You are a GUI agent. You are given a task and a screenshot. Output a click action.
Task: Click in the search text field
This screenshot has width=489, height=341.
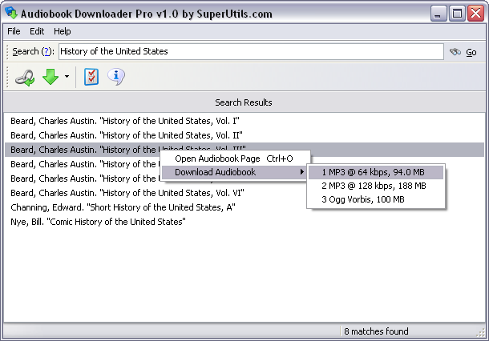pos(250,52)
